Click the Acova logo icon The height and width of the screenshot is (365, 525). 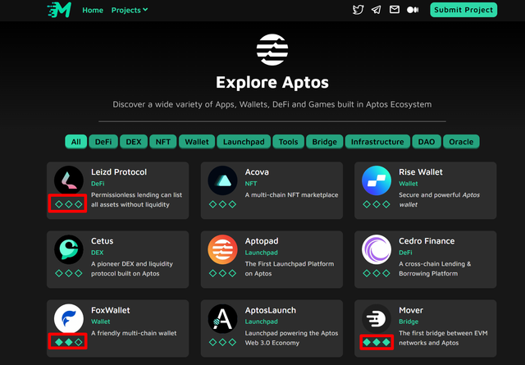pyautogui.click(x=222, y=180)
